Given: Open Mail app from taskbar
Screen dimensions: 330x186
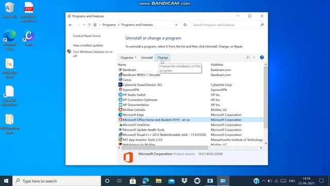Looking at the screenshot, I should [x=171, y=181].
